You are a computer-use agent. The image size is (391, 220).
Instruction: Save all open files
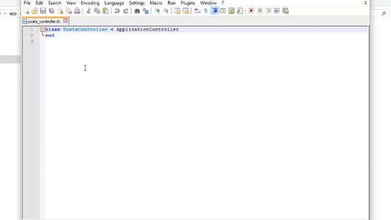pos(51,11)
